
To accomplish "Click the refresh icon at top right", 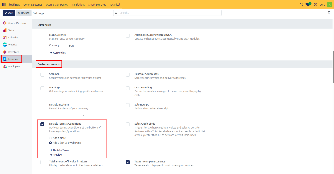I will 329,13.
